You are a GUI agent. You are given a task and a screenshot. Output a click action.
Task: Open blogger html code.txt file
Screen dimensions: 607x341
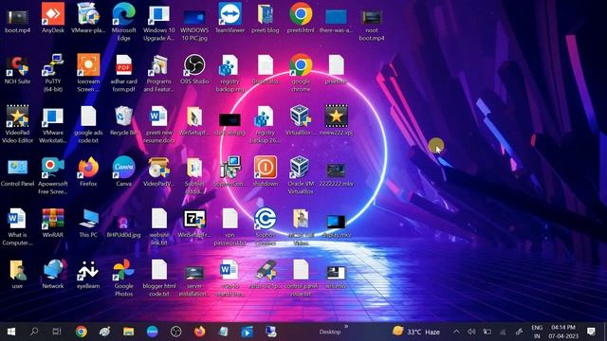(159, 278)
